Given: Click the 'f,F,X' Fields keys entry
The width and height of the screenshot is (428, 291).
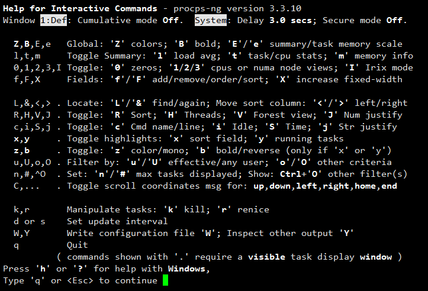Looking at the screenshot, I should 27,79.
